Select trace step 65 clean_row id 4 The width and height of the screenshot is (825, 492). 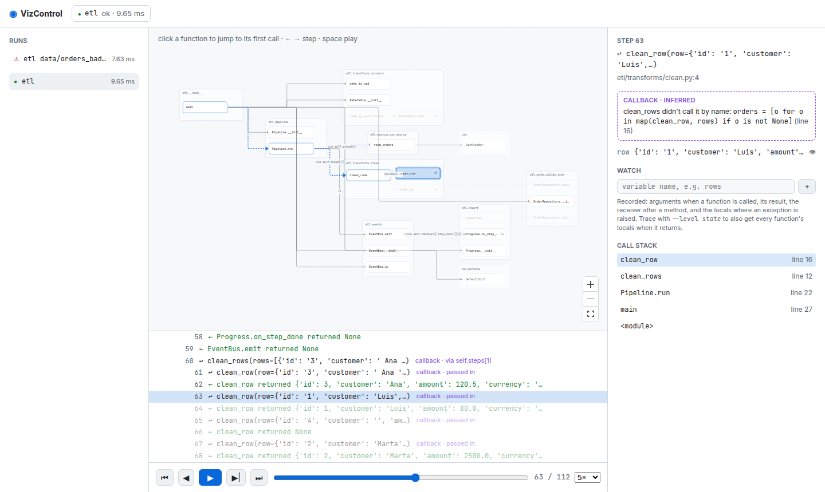[x=378, y=420]
